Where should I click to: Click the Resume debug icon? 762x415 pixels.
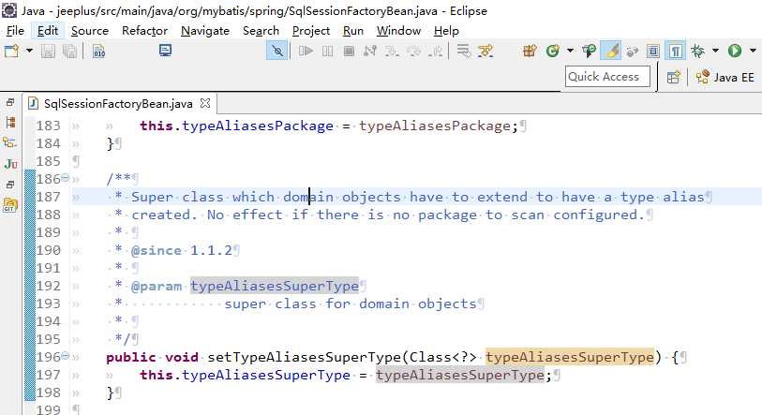(306, 51)
